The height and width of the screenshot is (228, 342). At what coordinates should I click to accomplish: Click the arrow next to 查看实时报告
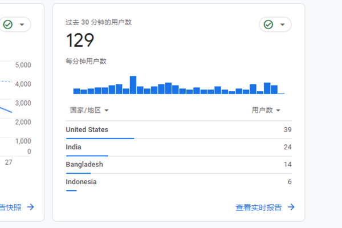click(x=291, y=207)
